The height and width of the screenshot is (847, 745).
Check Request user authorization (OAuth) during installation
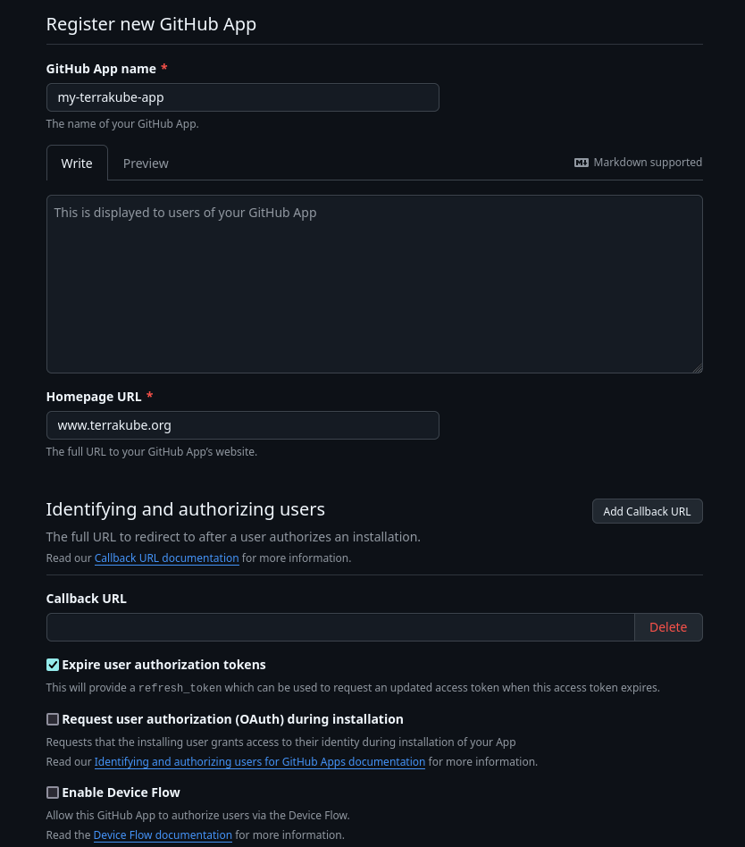point(53,719)
